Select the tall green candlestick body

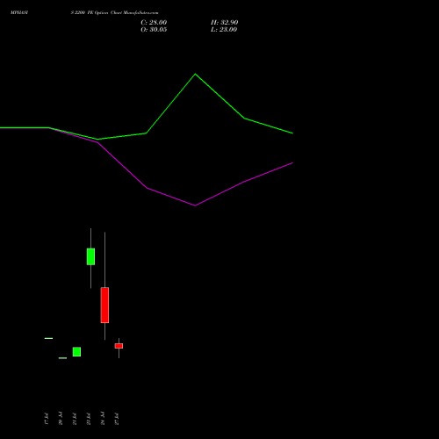tap(90, 256)
